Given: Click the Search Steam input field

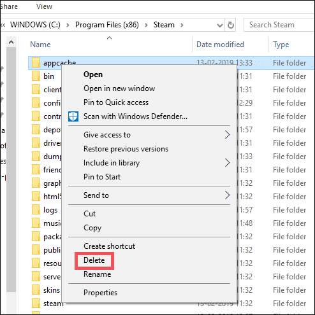Looking at the screenshot, I should 279,25.
